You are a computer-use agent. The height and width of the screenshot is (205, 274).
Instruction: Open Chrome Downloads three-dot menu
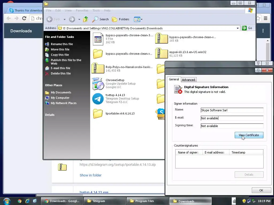point(263,31)
